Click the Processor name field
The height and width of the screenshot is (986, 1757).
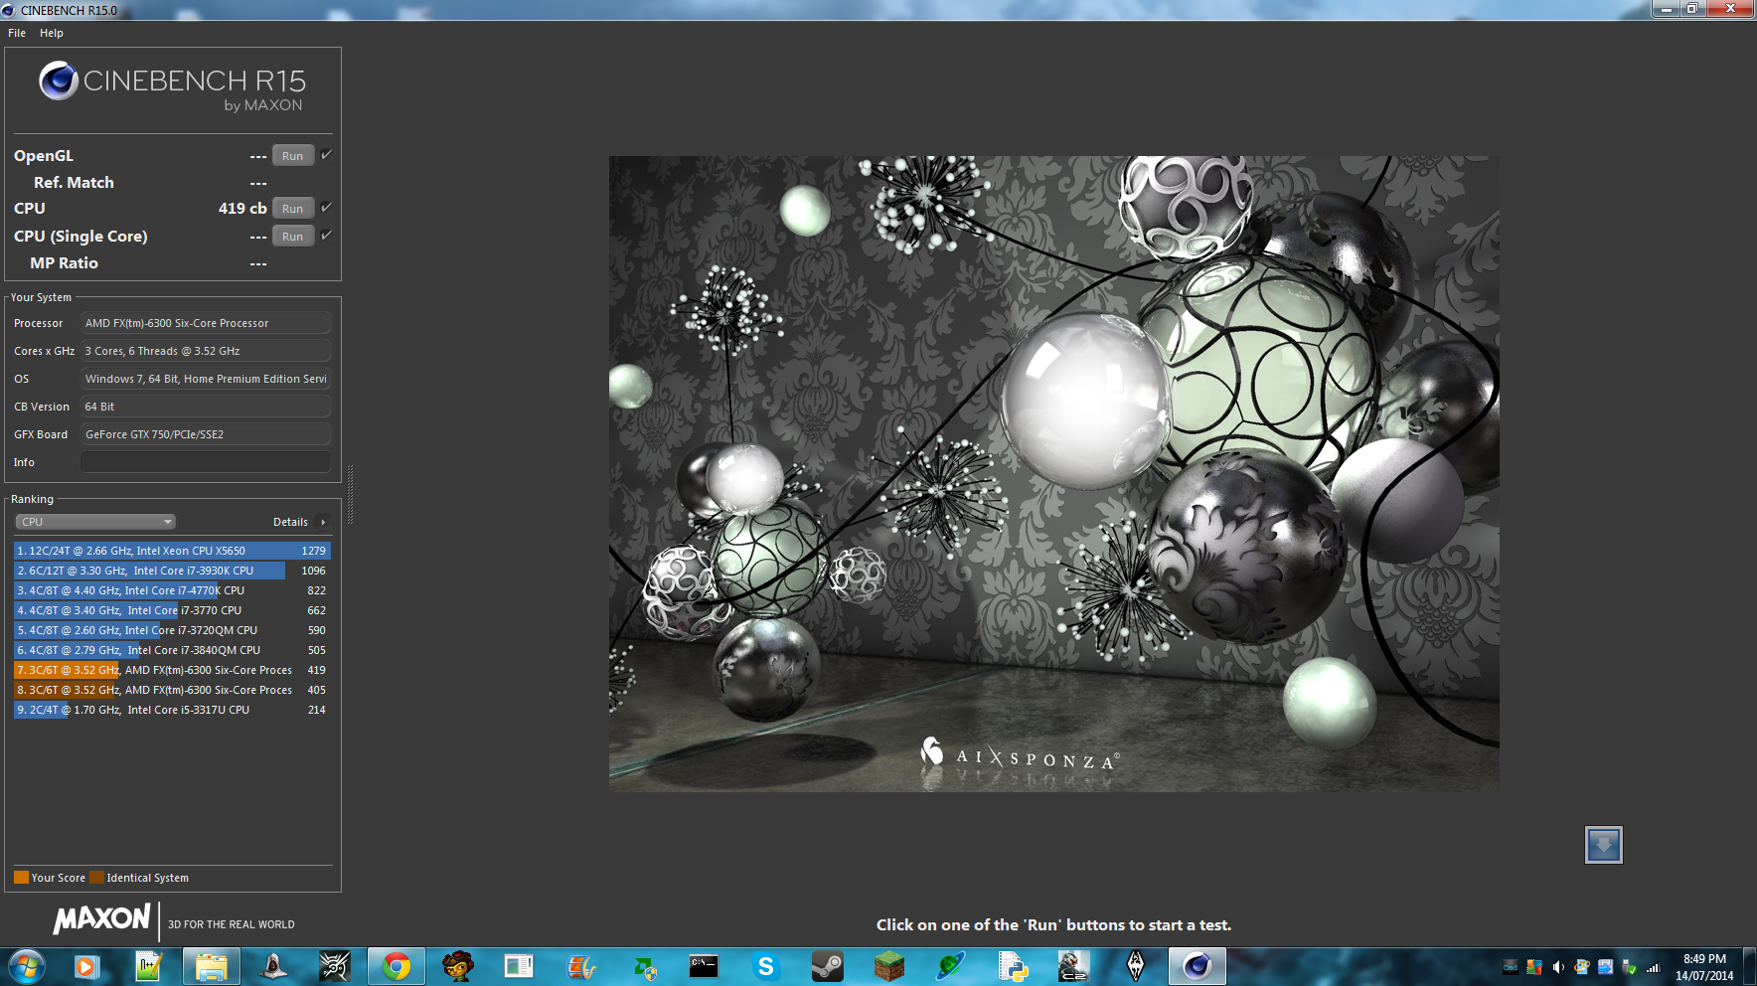click(206, 323)
